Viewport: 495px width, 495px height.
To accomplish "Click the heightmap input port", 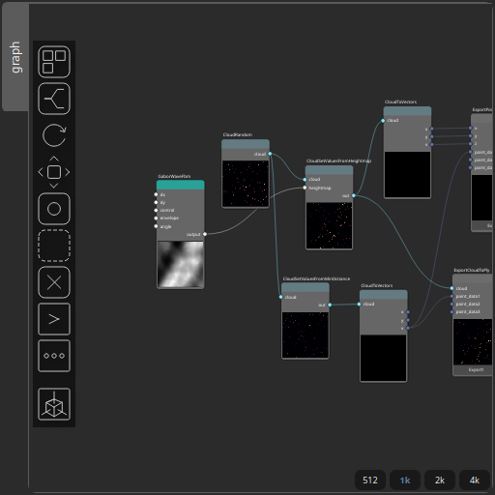I will click(305, 188).
